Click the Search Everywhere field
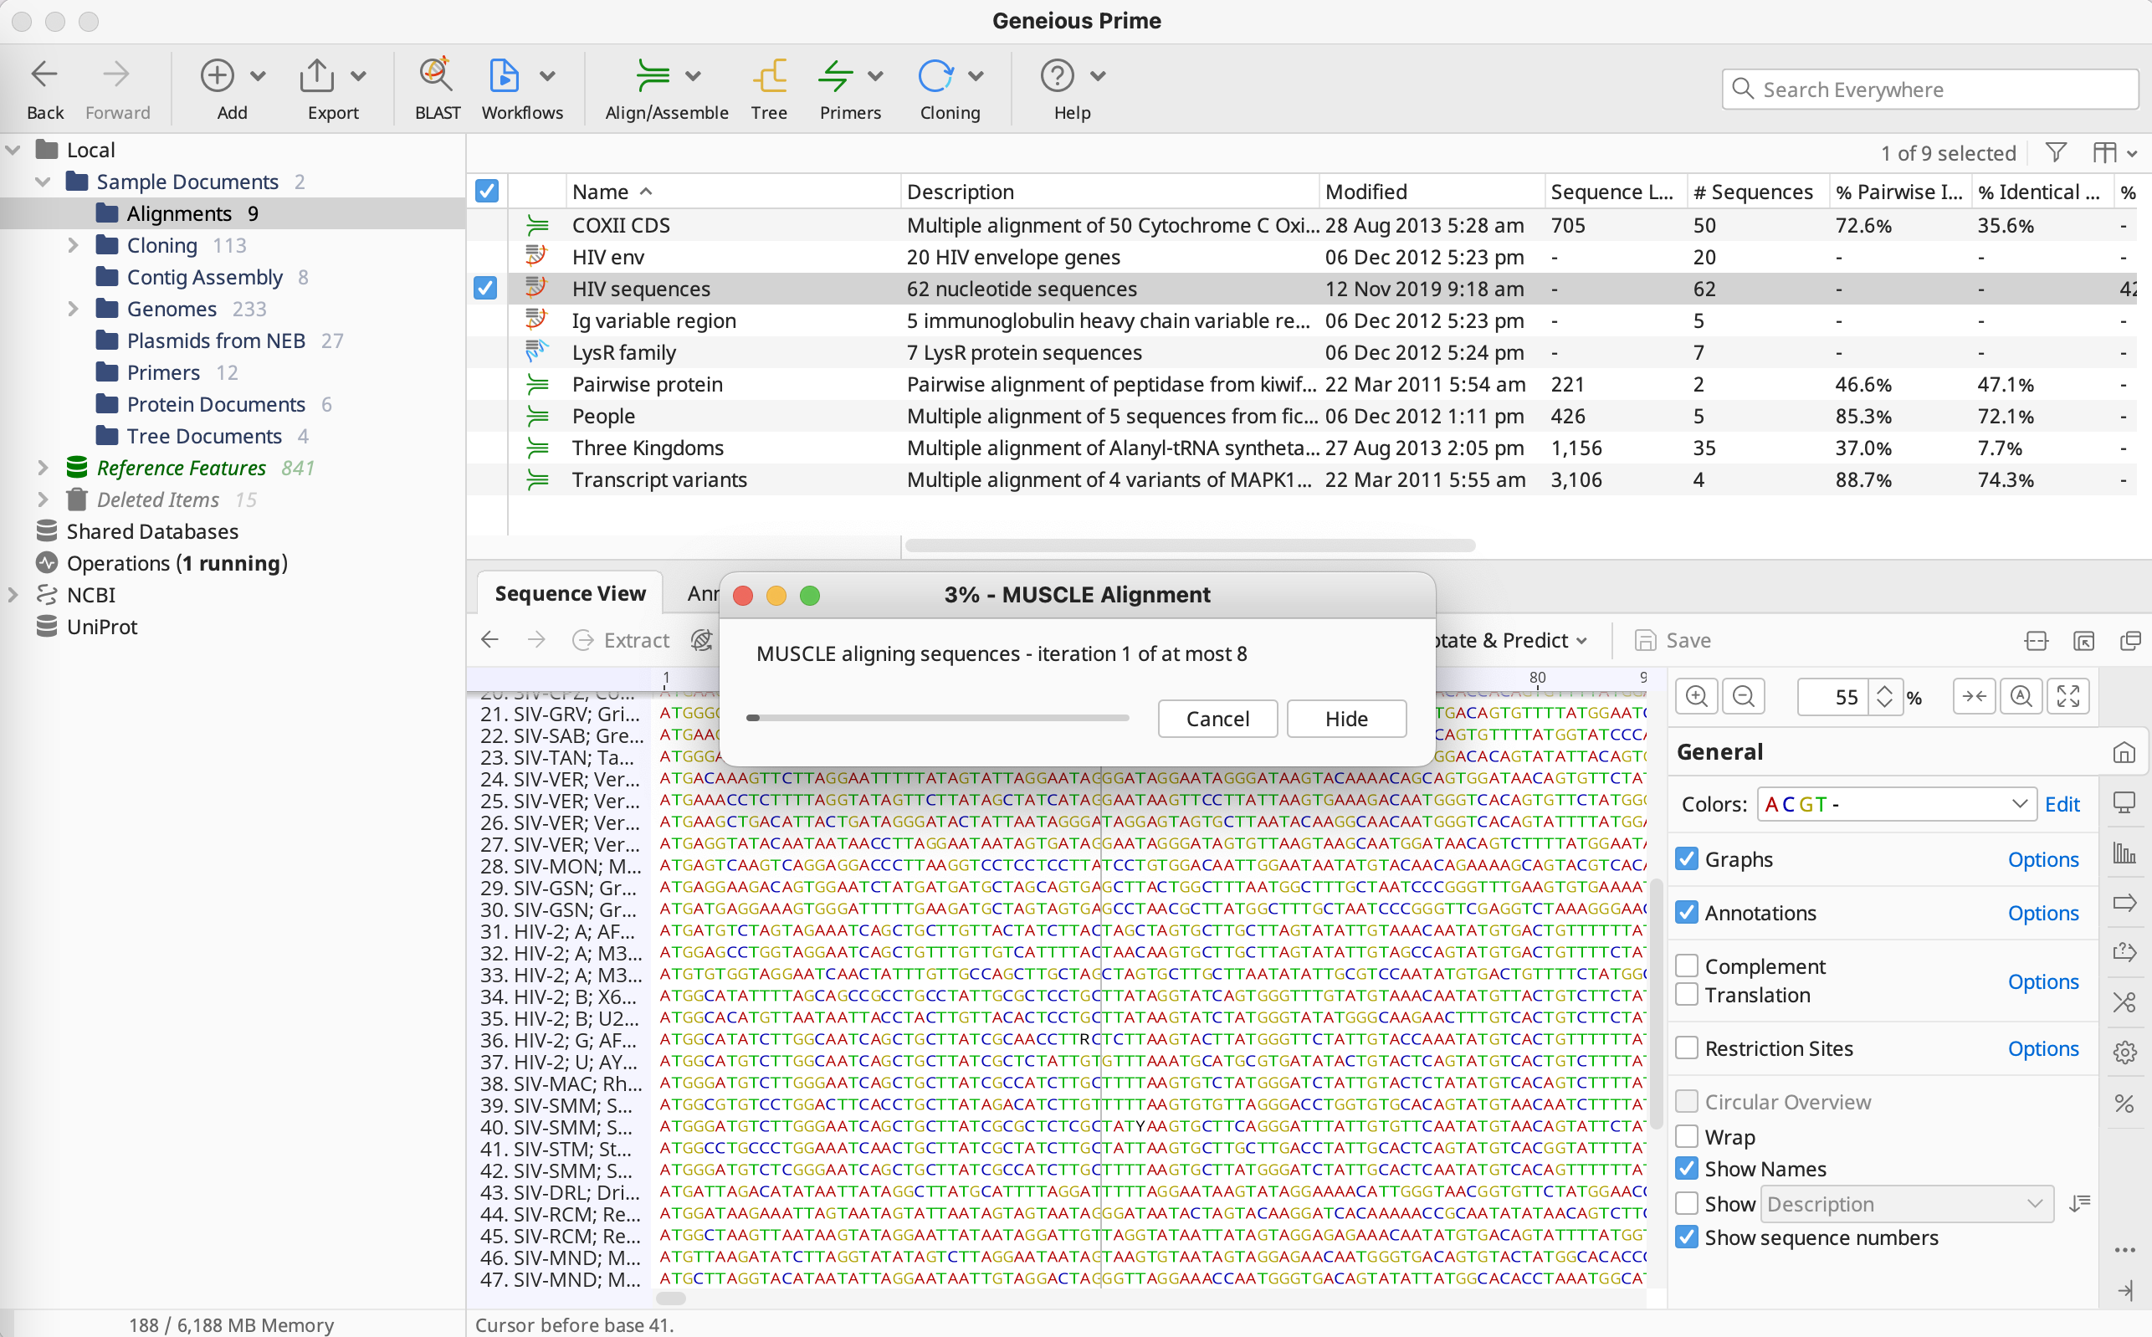This screenshot has width=2152, height=1337. [1940, 90]
